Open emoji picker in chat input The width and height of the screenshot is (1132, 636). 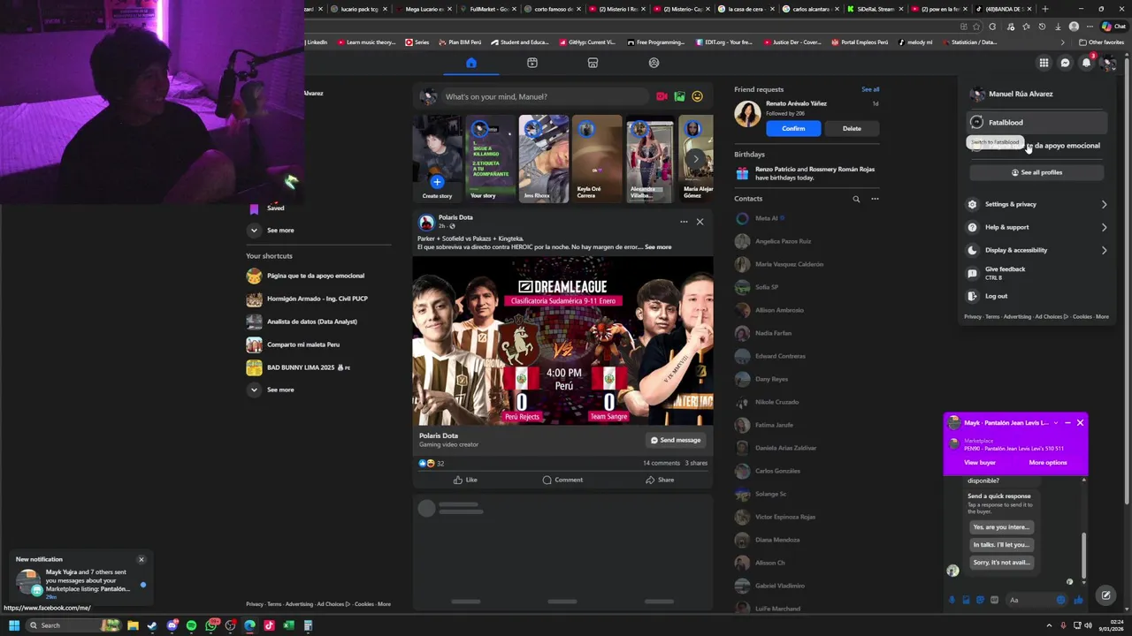pos(1061,600)
